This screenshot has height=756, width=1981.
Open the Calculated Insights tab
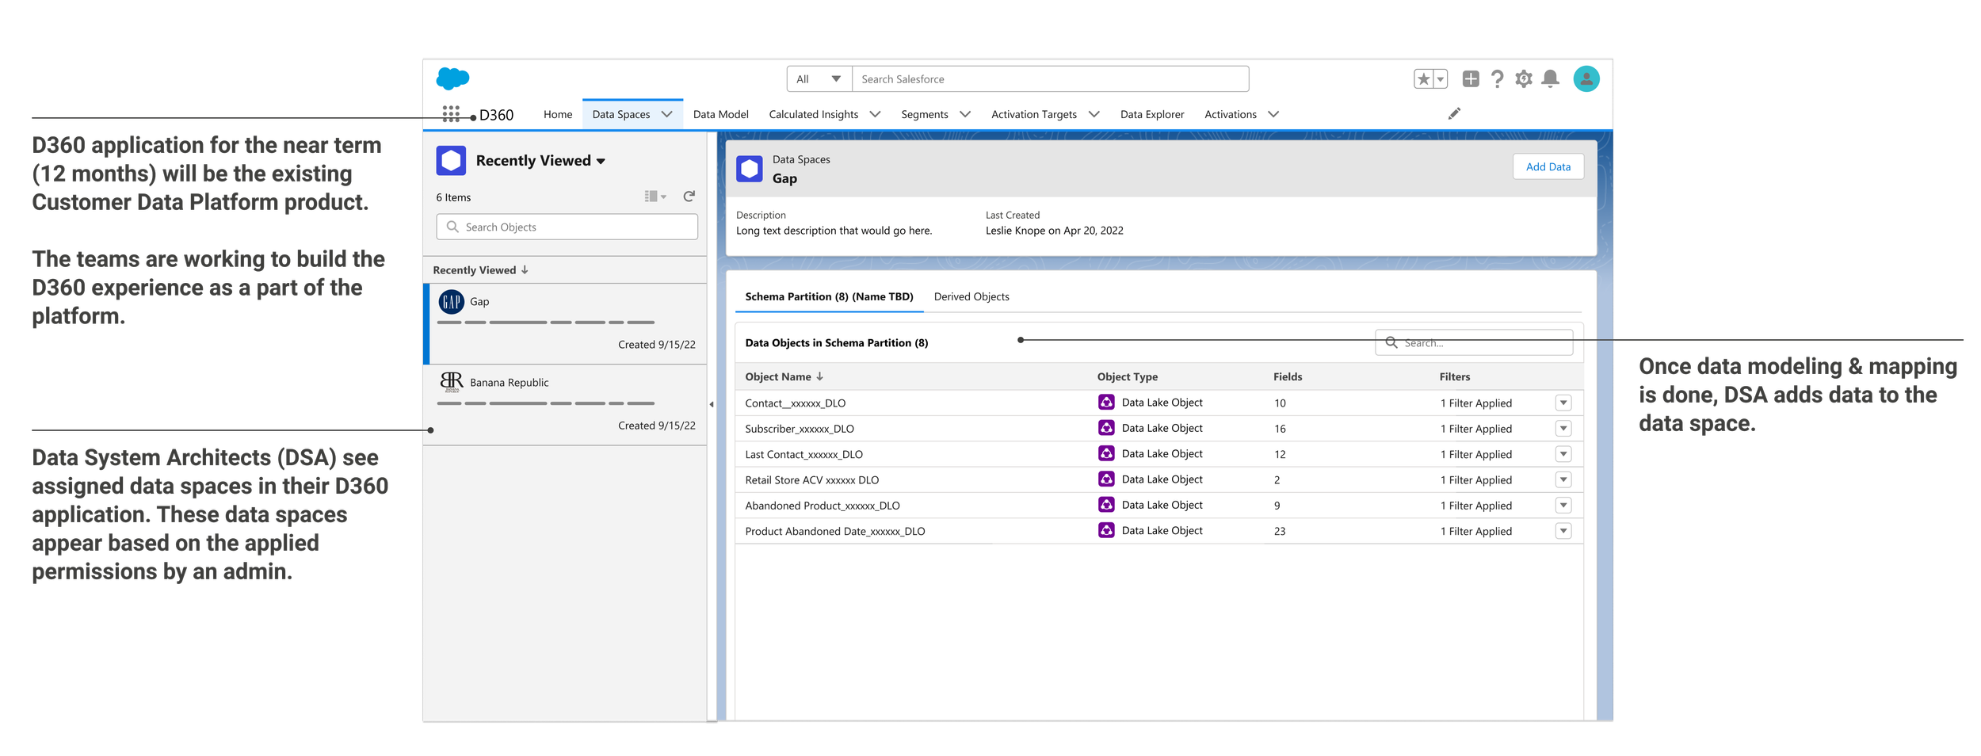coord(814,114)
